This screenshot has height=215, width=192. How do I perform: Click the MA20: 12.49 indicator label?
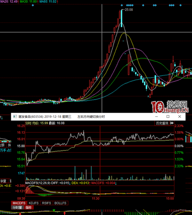coord(9,2)
